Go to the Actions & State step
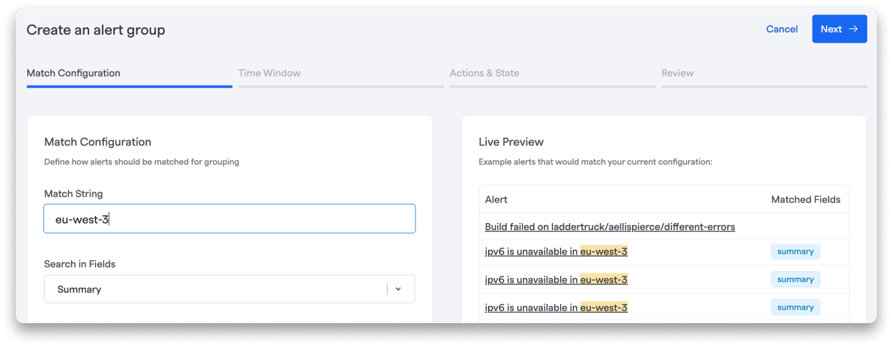Viewport: 892px width, 346px height. [x=484, y=73]
